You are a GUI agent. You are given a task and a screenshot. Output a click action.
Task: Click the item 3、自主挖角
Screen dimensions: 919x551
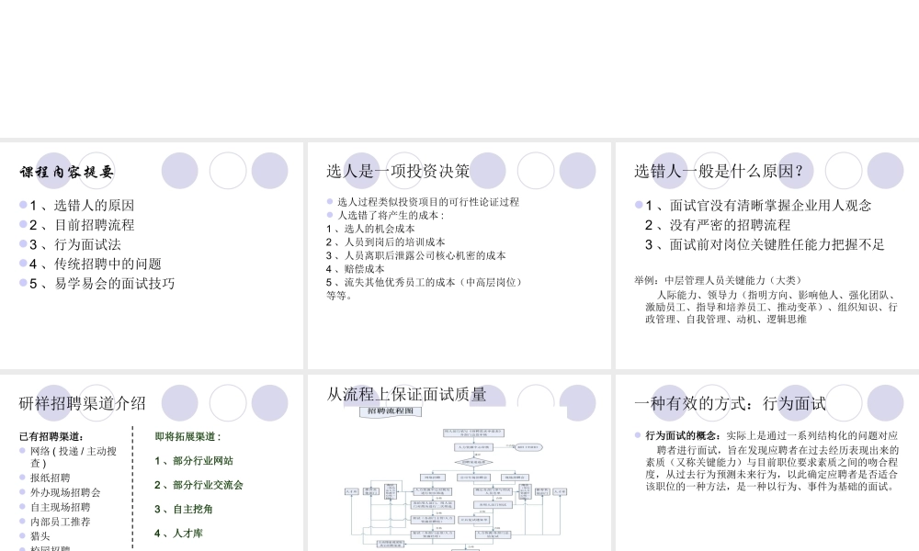(184, 509)
